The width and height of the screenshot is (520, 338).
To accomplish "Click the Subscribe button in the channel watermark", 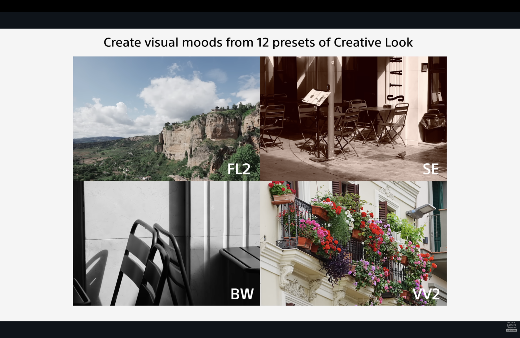I will pyautogui.click(x=511, y=330).
